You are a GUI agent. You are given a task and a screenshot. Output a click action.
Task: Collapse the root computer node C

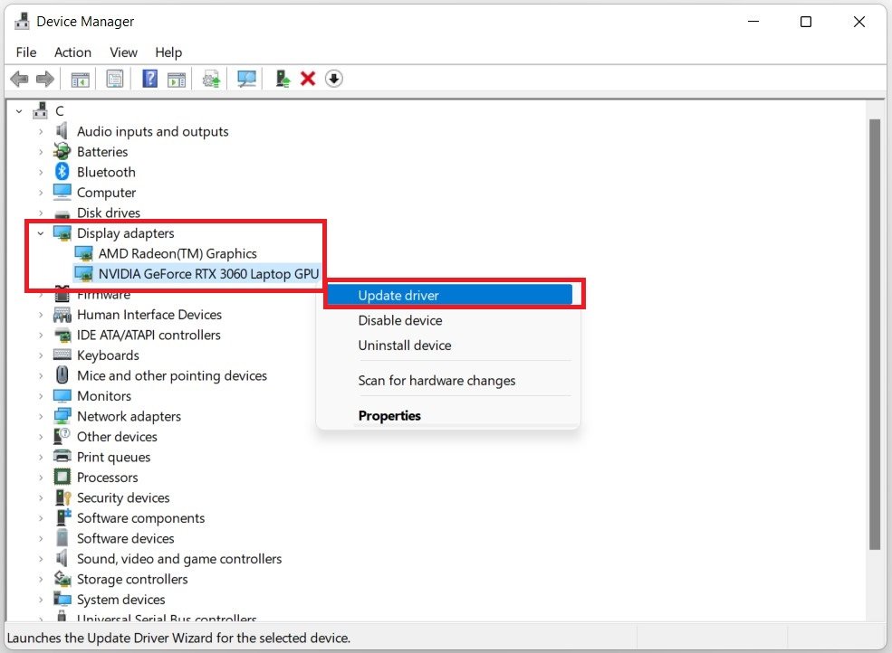19,111
